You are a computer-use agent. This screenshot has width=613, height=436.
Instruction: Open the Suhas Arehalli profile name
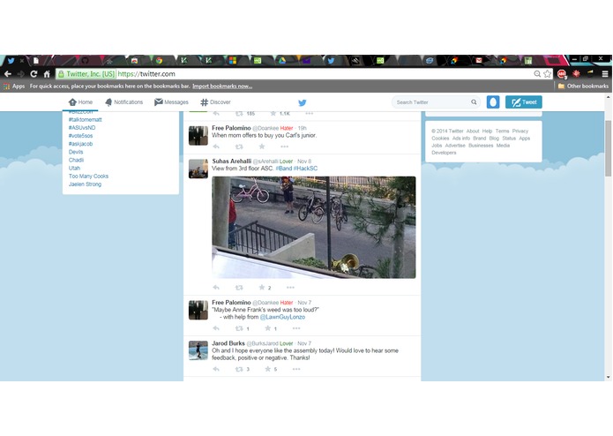[x=231, y=162]
